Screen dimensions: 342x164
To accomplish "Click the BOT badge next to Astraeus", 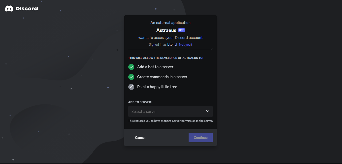I will (181, 30).
